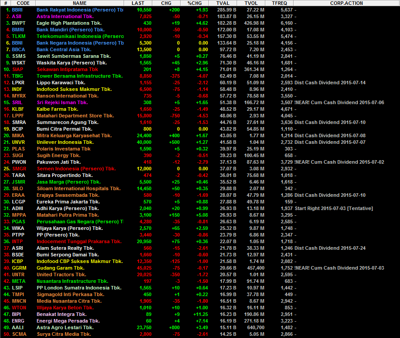Click ERAA Dist Cash Dividend 2015-07-10 entry
This screenshot has width=400, height=338.
click(x=330, y=195)
